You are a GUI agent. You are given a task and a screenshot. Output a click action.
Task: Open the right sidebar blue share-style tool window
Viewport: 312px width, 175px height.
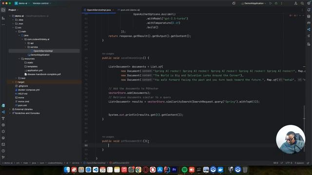[x=309, y=29]
